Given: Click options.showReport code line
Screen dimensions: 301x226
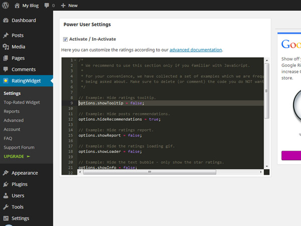Looking at the screenshot, I should pos(110,136).
